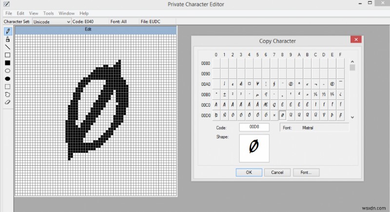This screenshot has width=390, height=212.
Task: Select the Straight Line tool
Action: click(x=8, y=47)
